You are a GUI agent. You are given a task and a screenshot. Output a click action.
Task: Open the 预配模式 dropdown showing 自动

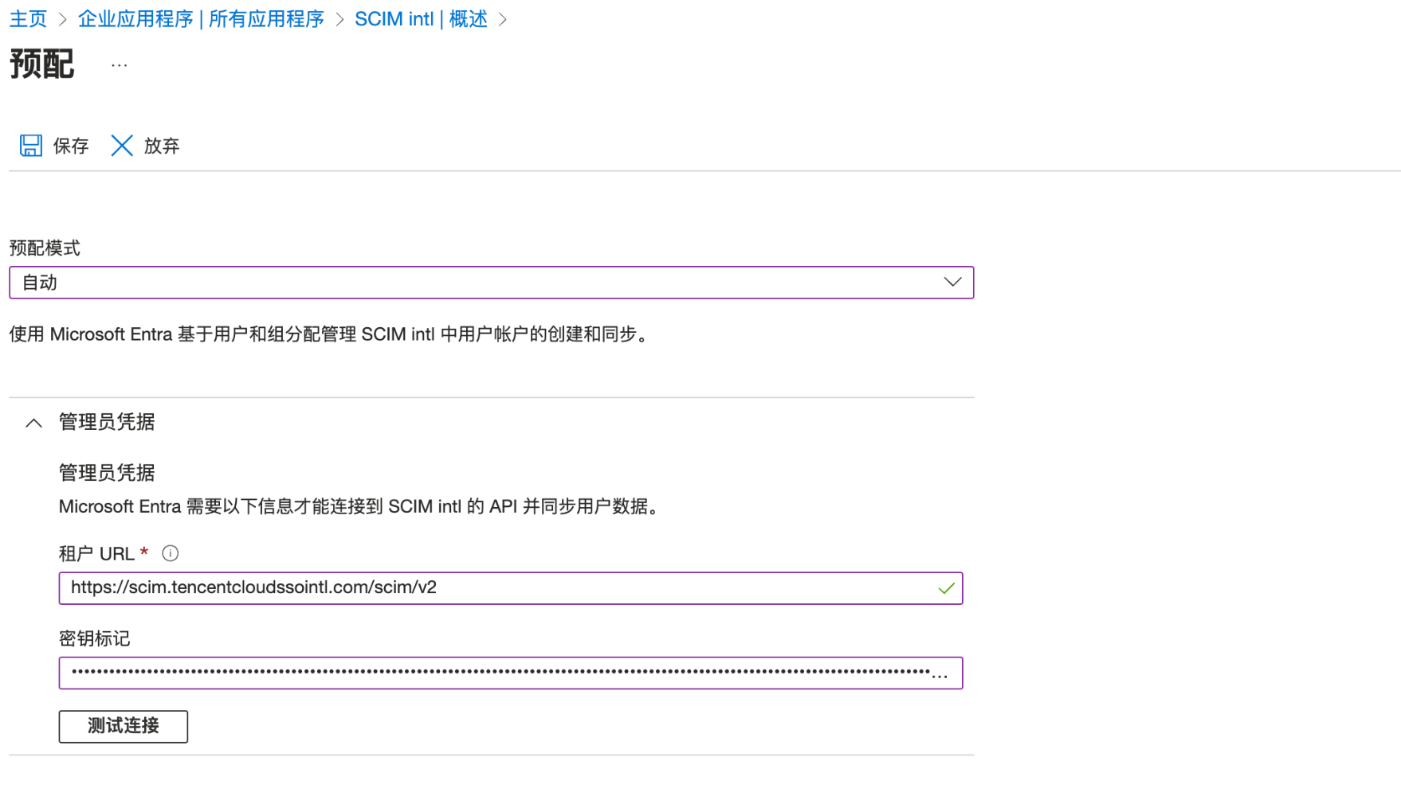[x=491, y=283]
